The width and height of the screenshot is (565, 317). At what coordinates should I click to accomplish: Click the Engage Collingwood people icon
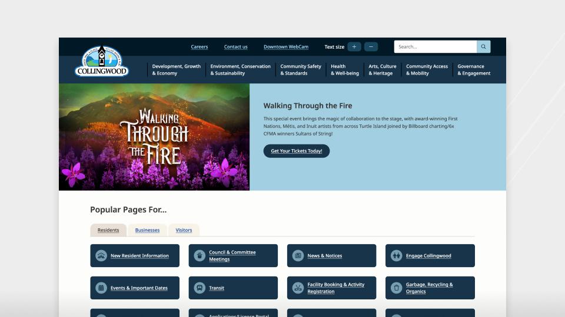point(396,255)
